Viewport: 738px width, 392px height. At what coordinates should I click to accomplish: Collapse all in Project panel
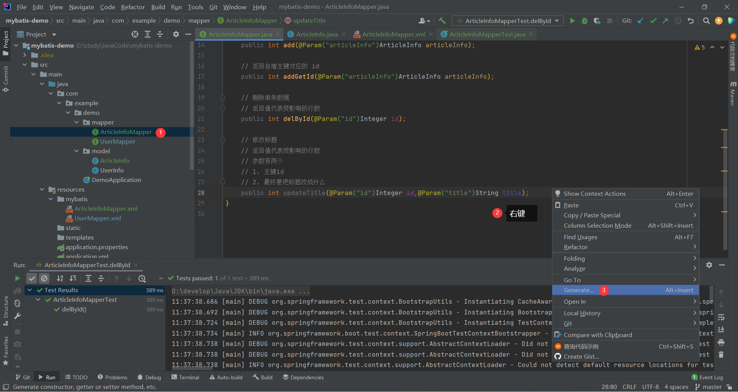pos(160,34)
